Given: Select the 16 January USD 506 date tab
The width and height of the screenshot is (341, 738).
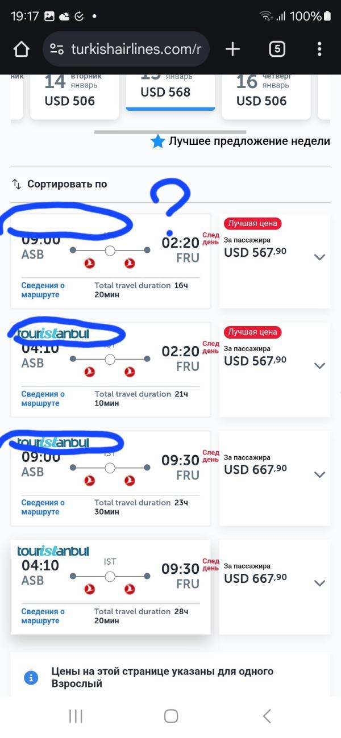Looking at the screenshot, I should pos(266,95).
